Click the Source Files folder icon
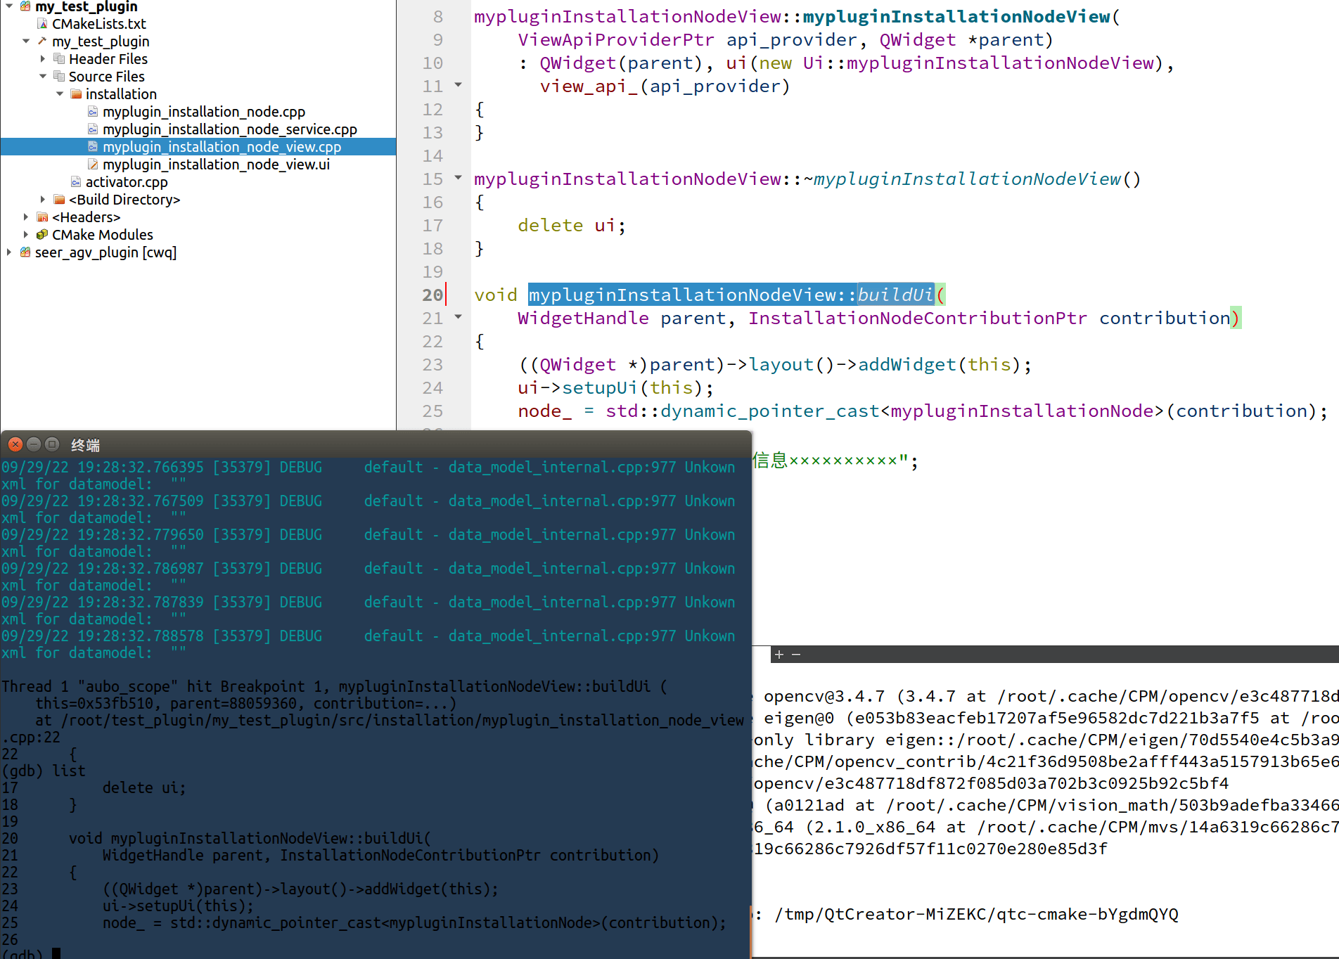This screenshot has height=959, width=1339. coord(59,77)
